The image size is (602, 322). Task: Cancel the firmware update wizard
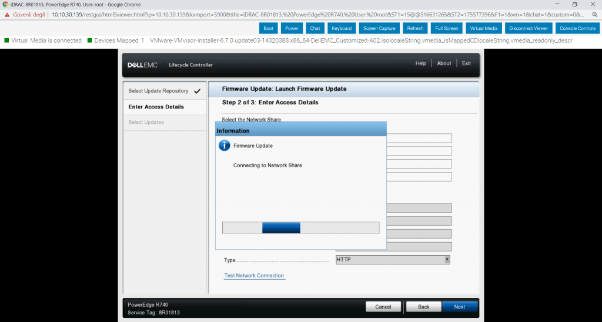pos(383,307)
